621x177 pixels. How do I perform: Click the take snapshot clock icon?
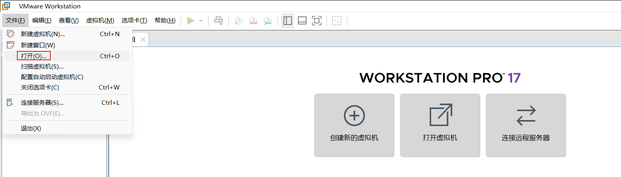coord(238,20)
